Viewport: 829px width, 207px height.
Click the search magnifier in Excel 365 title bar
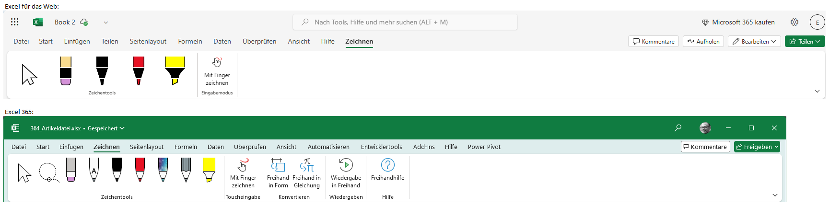tap(678, 128)
